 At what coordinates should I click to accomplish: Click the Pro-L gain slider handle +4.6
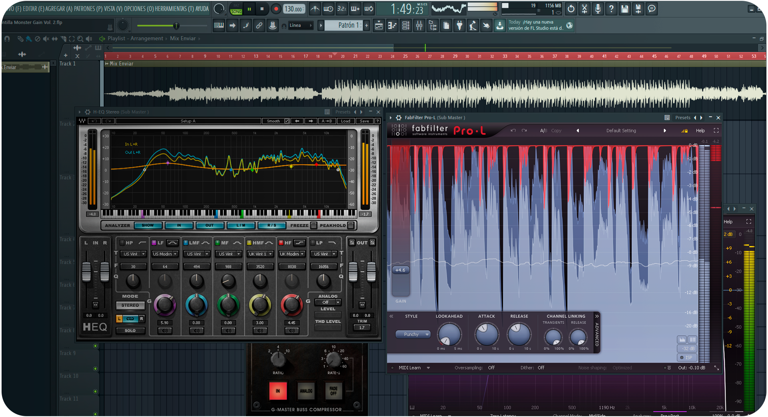click(401, 270)
